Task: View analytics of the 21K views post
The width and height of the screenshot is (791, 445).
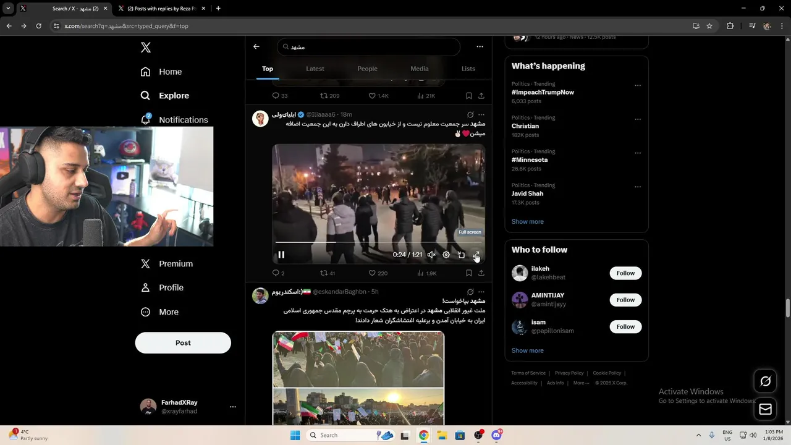Action: click(426, 96)
